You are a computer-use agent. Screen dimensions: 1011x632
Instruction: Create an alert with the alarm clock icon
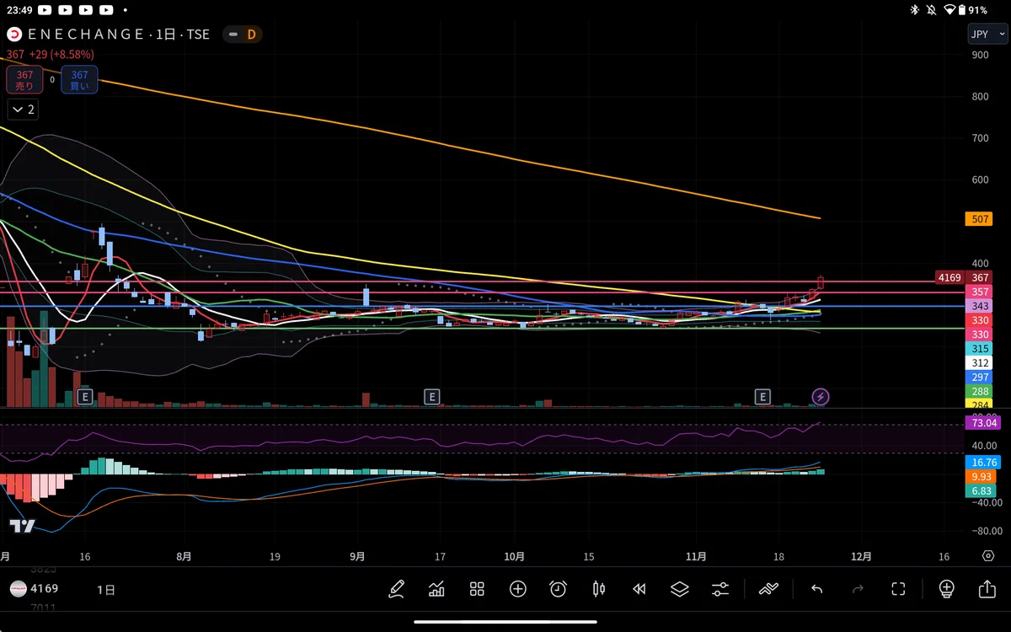click(x=558, y=589)
